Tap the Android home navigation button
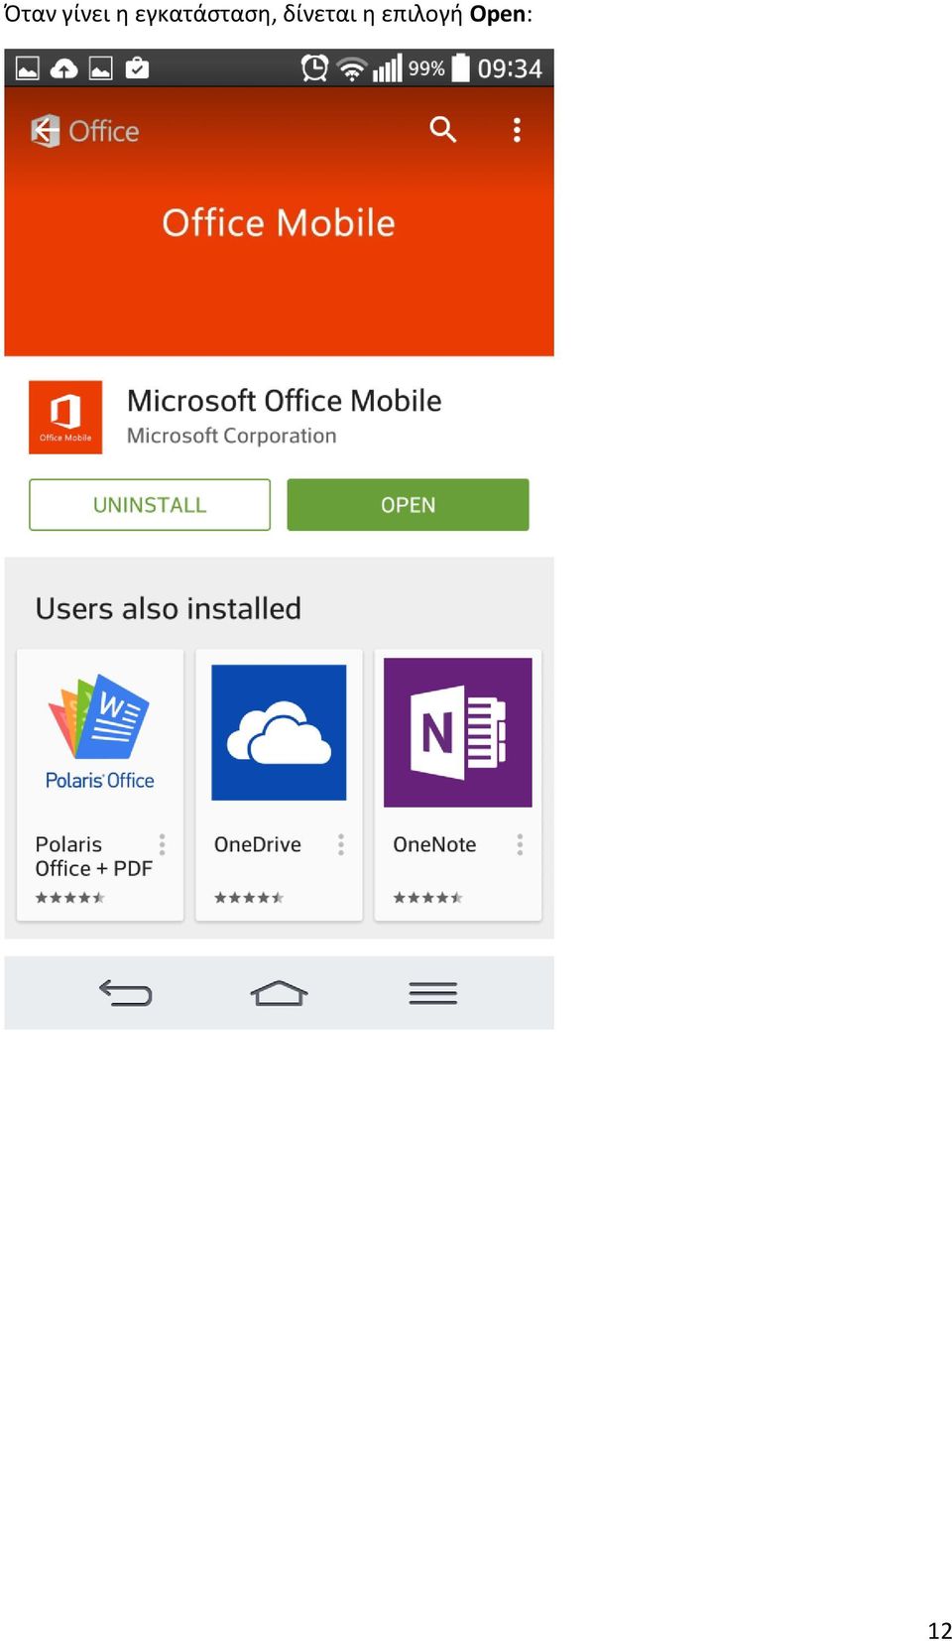This screenshot has height=1641, width=952. [279, 993]
